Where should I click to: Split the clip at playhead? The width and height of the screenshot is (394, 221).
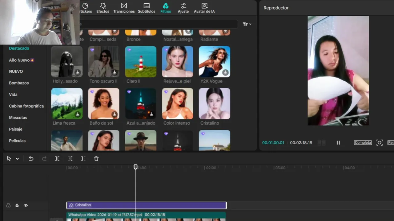[x=57, y=159]
